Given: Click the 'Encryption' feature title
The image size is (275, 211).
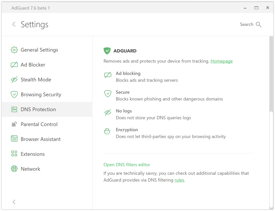Looking at the screenshot, I should 127,130.
